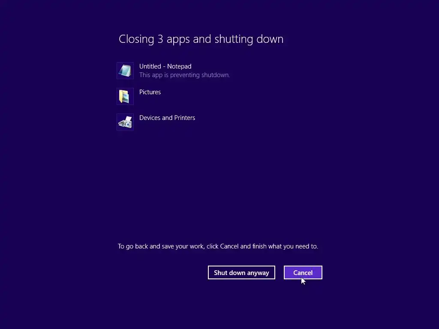Cancel the shutdown with the Cancel button
This screenshot has width=439, height=329.
click(x=303, y=272)
